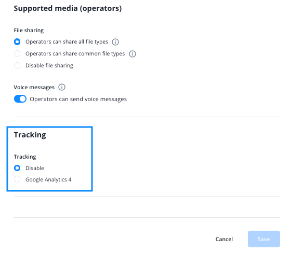Enable the Google Analytics 4 radio button

click(x=17, y=179)
